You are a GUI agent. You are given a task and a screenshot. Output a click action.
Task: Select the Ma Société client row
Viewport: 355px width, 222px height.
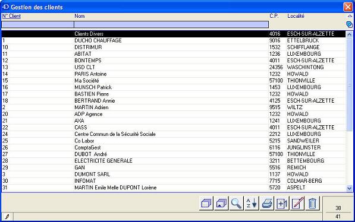coord(174,81)
